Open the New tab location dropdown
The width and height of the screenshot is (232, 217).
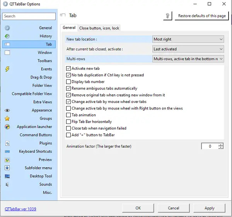(188, 39)
